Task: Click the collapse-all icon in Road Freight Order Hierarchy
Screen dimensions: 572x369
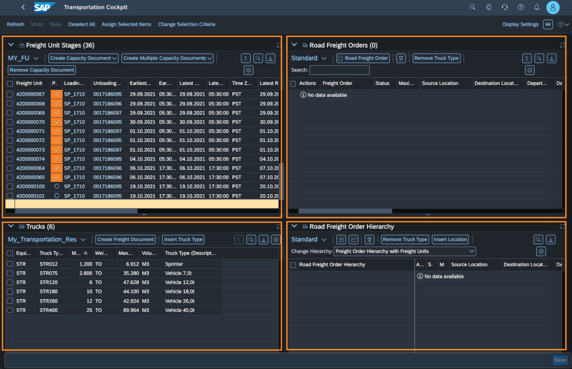Action: pos(354,239)
